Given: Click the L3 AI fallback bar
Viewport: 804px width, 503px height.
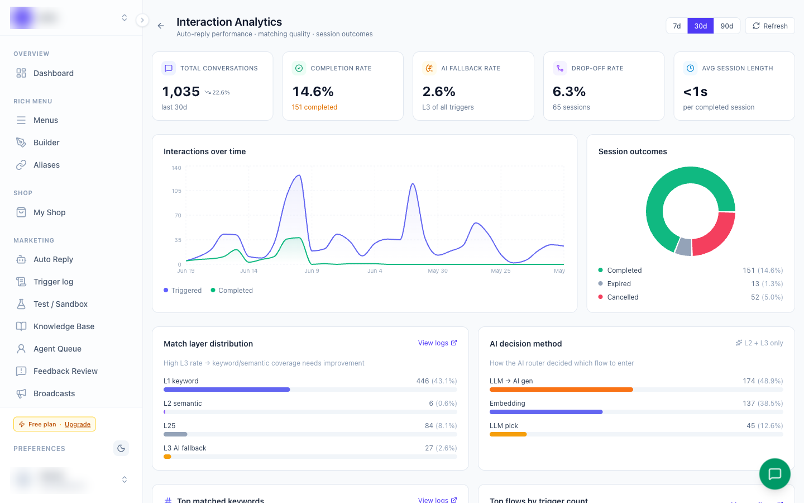Looking at the screenshot, I should tap(310, 457).
